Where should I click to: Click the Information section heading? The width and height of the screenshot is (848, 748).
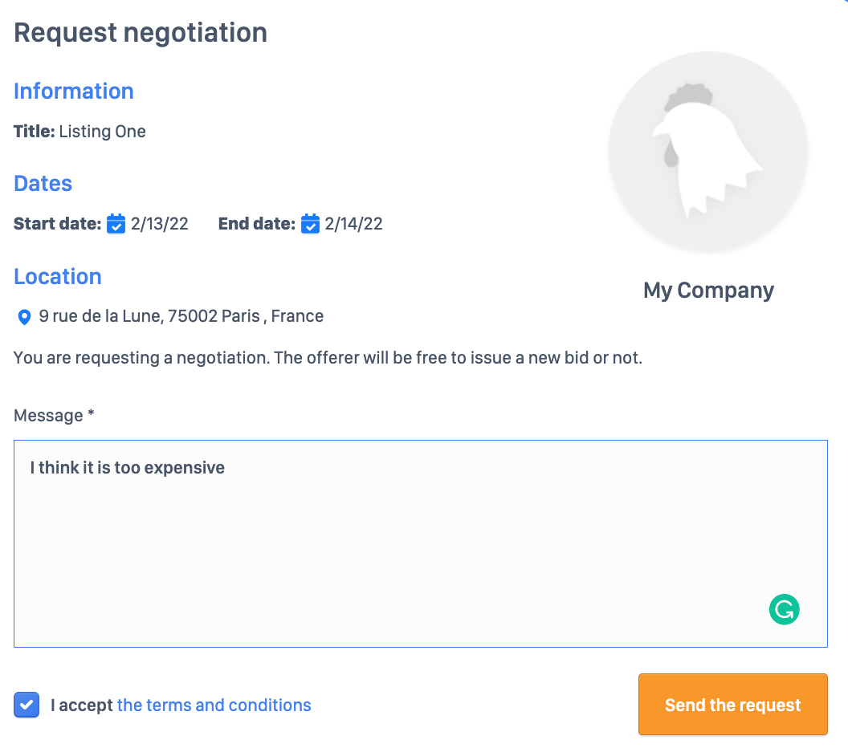tap(74, 91)
